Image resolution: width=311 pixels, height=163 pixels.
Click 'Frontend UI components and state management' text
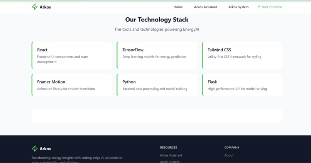click(x=63, y=59)
